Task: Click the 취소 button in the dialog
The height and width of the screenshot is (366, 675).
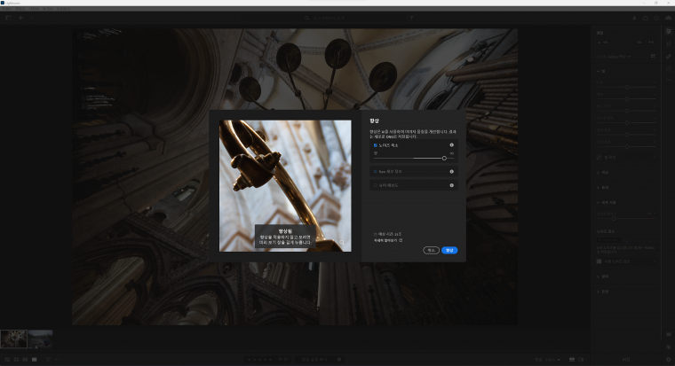Action: (431, 250)
